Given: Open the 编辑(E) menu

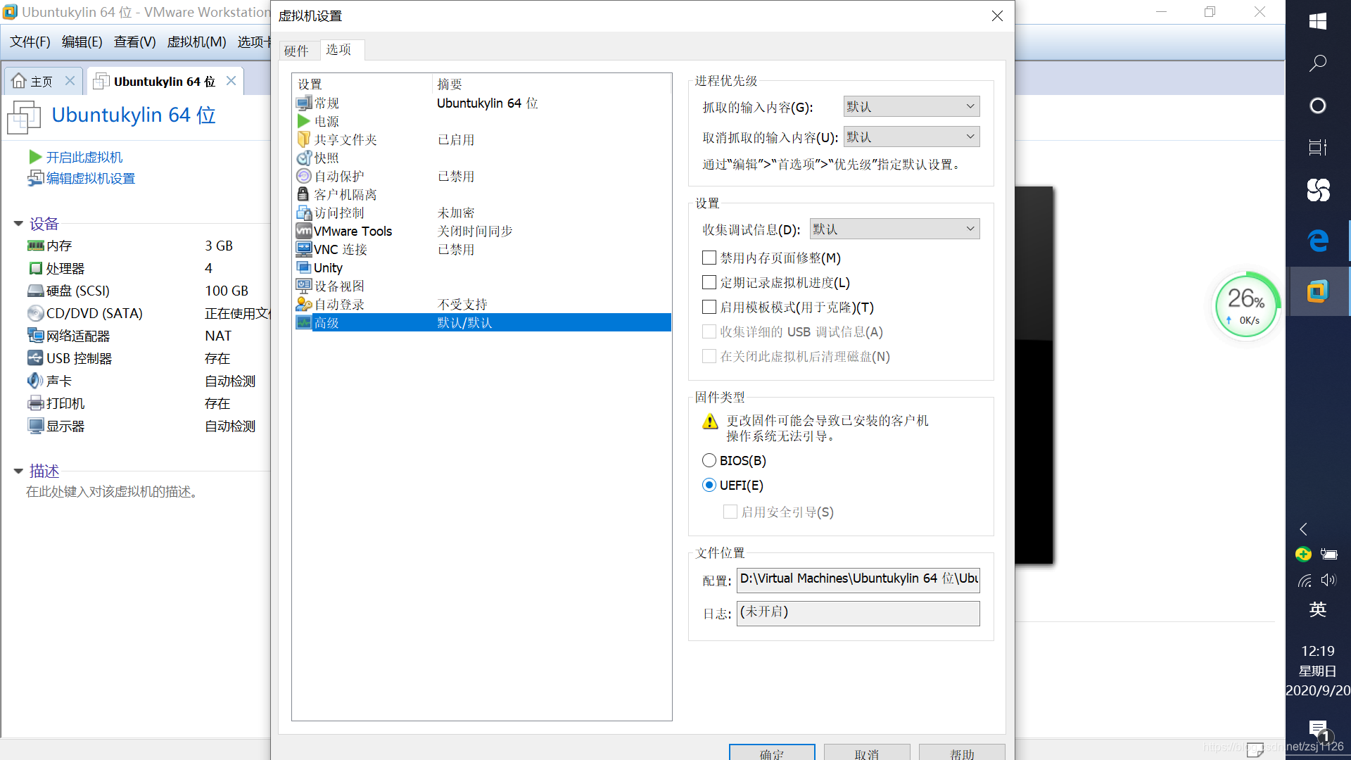Looking at the screenshot, I should 82,42.
